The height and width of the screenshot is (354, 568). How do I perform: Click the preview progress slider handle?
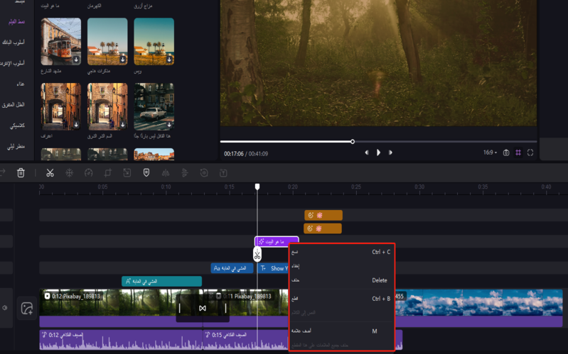[353, 141]
